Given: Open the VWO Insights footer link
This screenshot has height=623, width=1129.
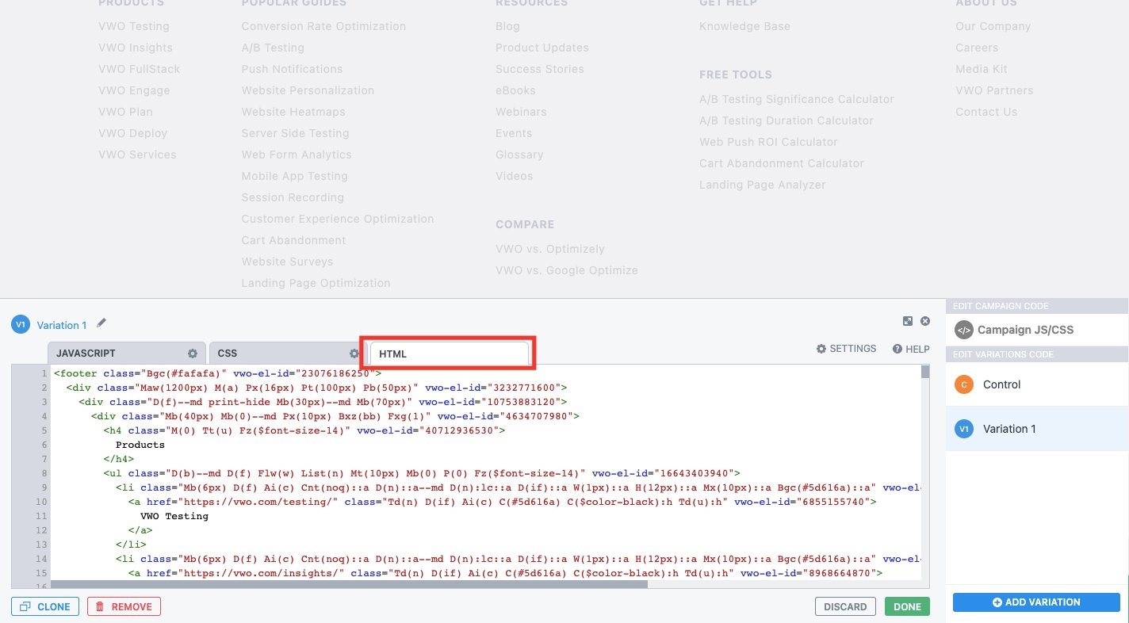Looking at the screenshot, I should coord(135,48).
